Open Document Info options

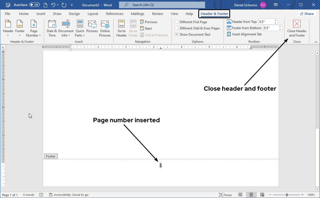pyautogui.click(x=66, y=28)
